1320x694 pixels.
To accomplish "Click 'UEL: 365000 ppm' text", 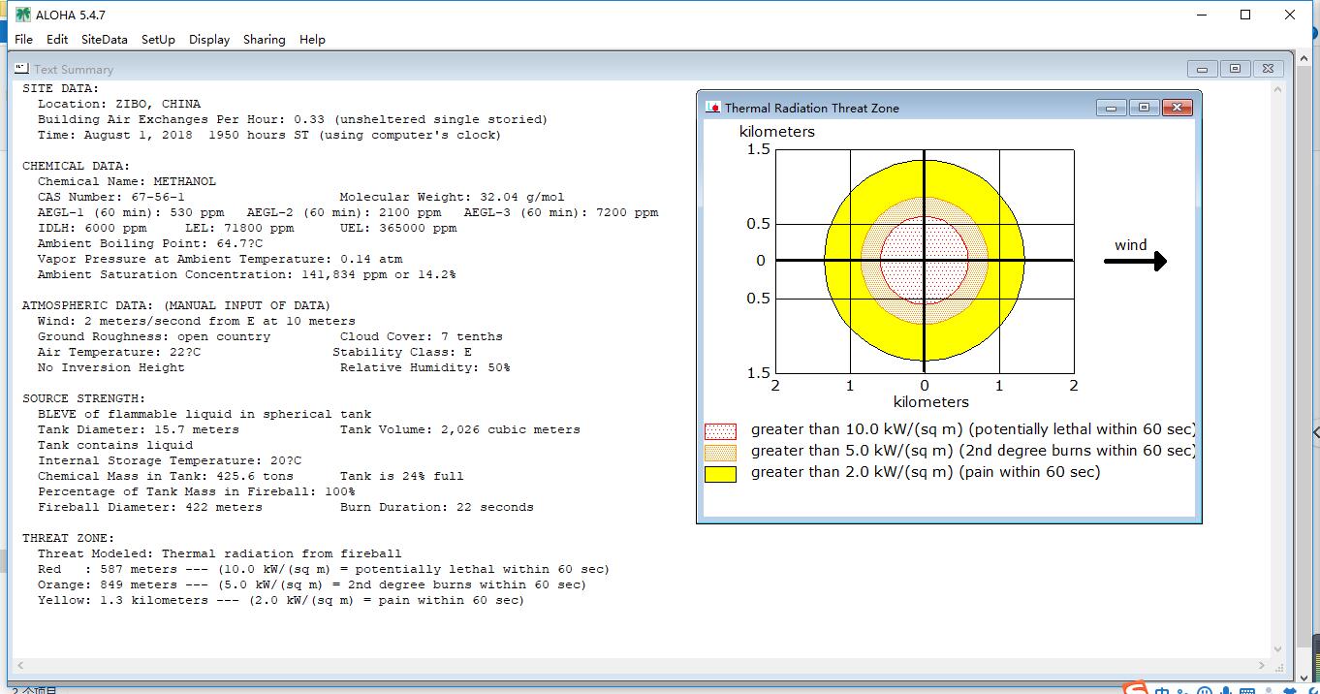I will [x=397, y=228].
